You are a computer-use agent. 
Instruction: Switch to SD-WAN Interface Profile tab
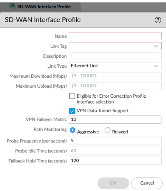tap(40, 6)
